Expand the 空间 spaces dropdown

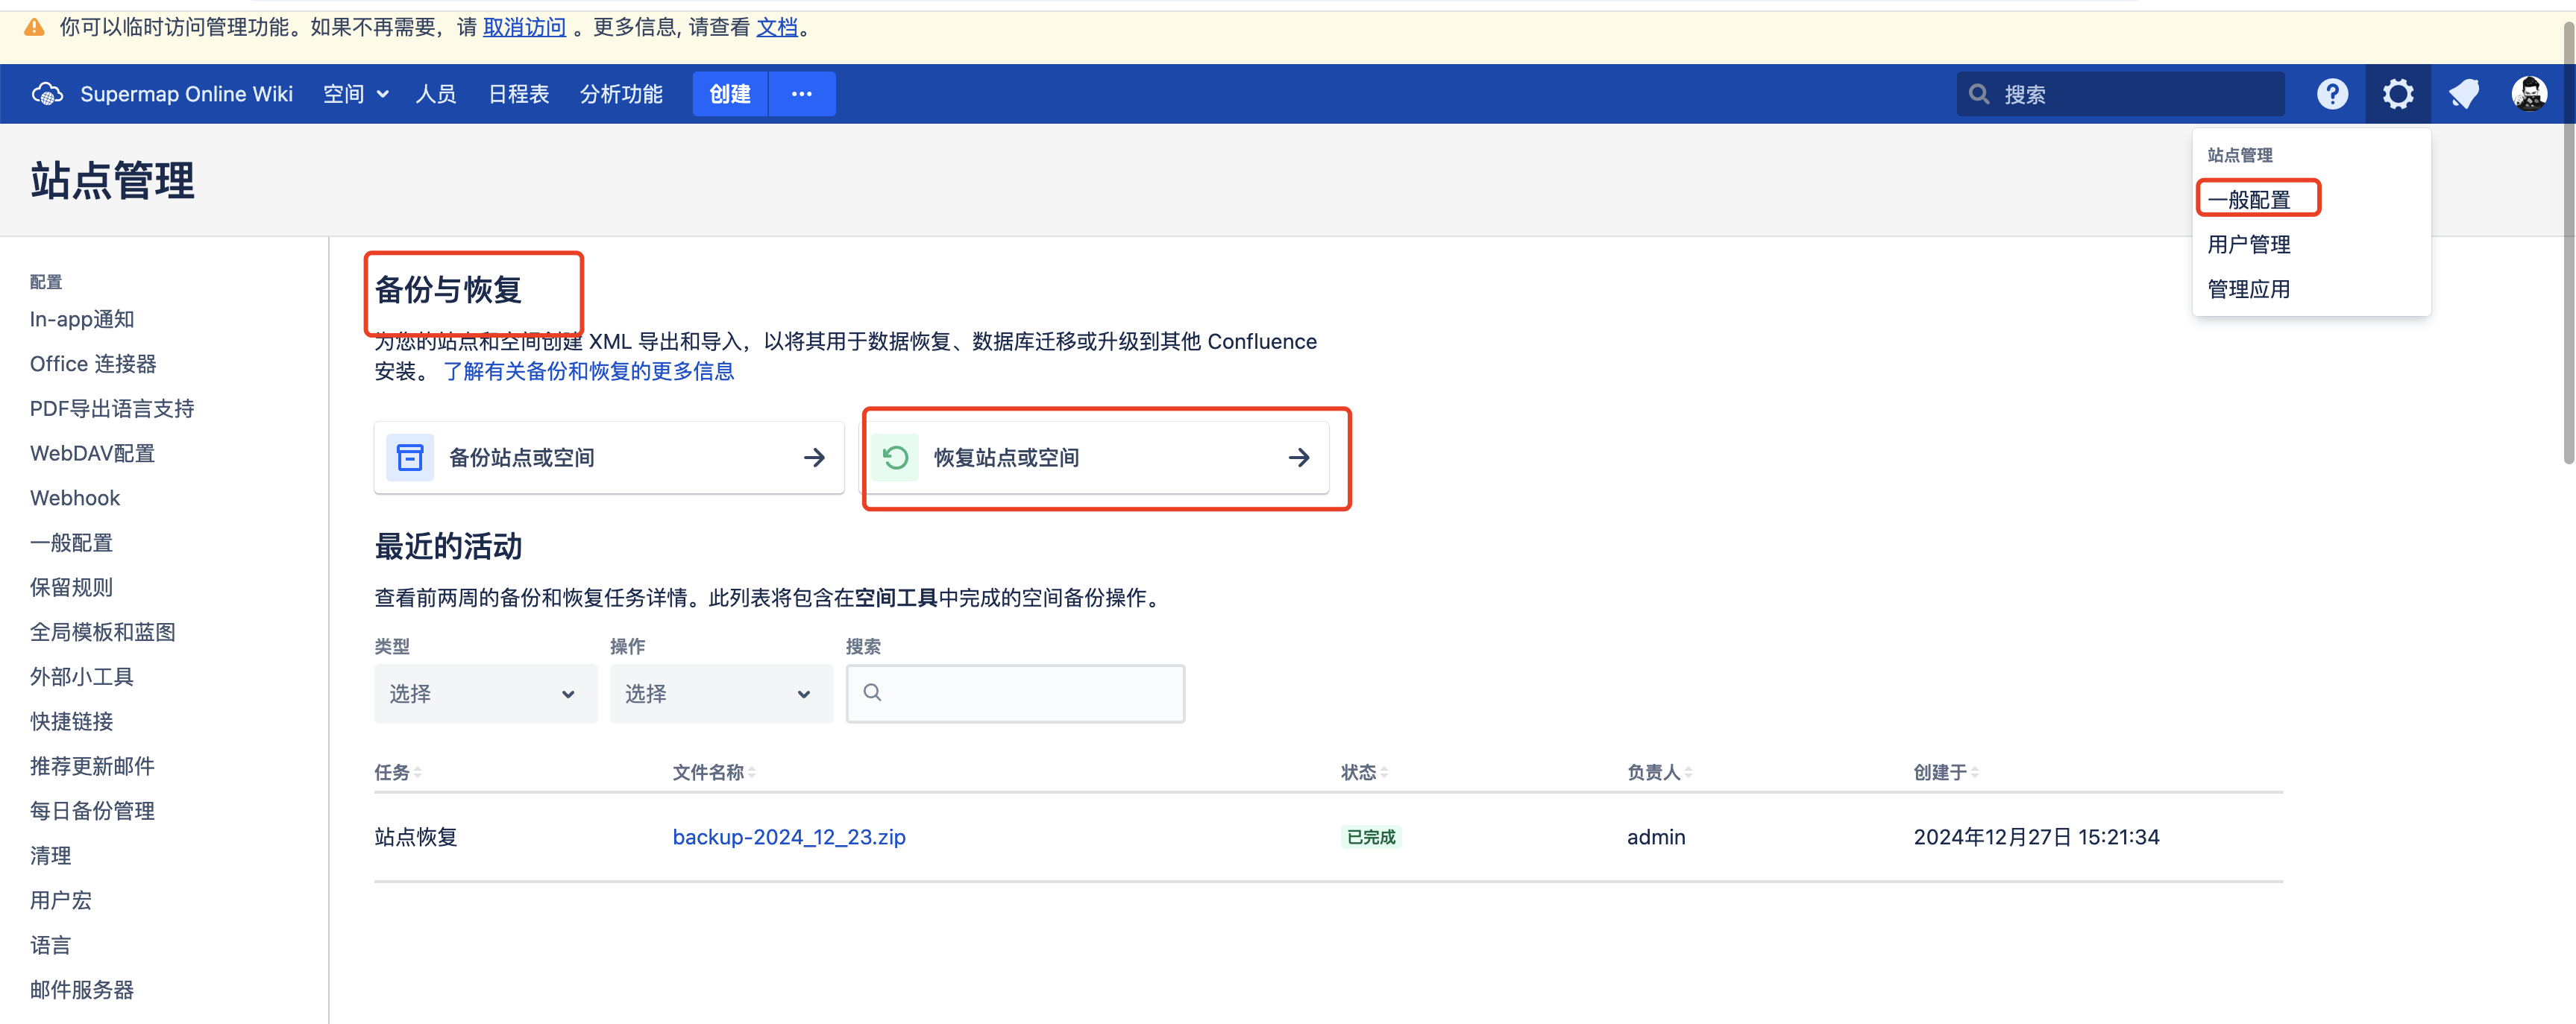355,94
